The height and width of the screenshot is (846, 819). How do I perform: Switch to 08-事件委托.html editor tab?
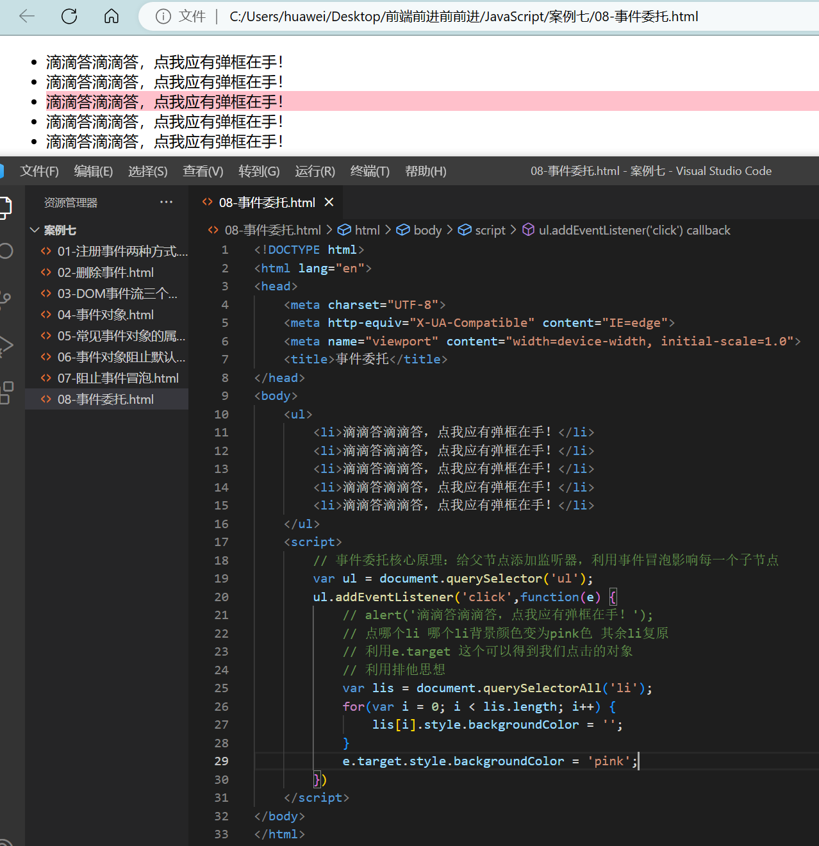267,203
